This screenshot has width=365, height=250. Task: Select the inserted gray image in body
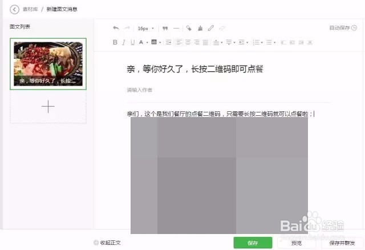(x=219, y=175)
